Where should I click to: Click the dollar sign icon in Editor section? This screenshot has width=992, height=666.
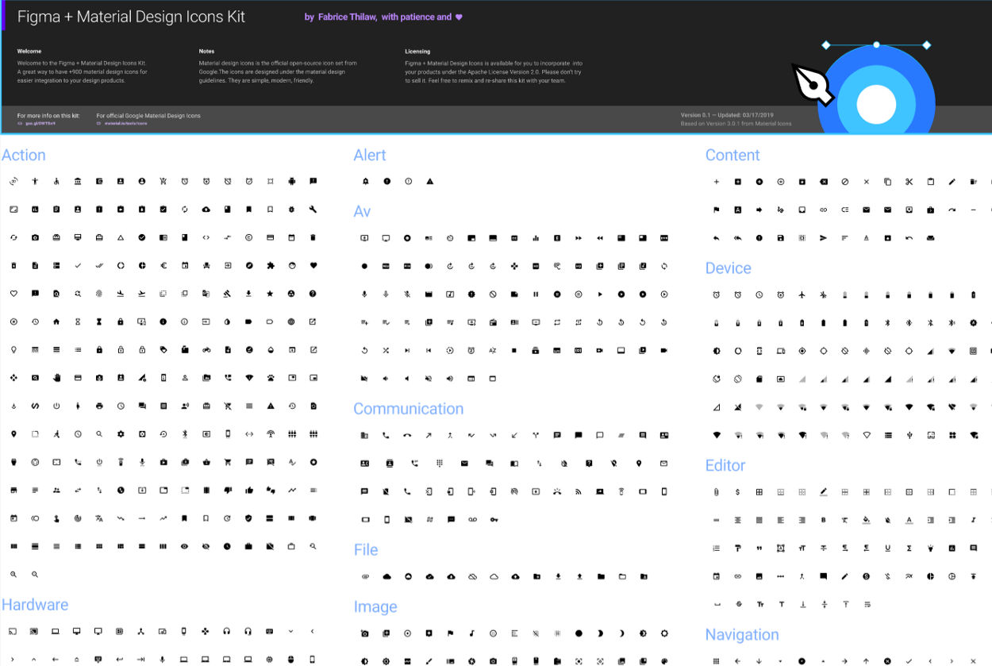point(737,491)
